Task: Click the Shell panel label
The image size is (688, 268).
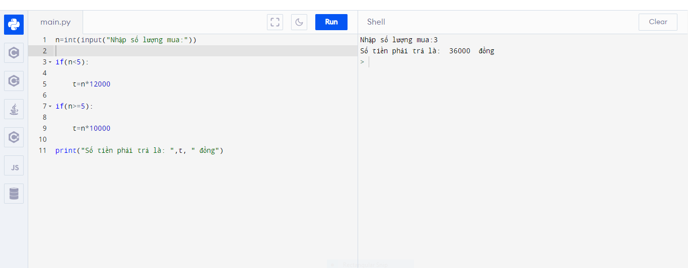Action: point(376,22)
